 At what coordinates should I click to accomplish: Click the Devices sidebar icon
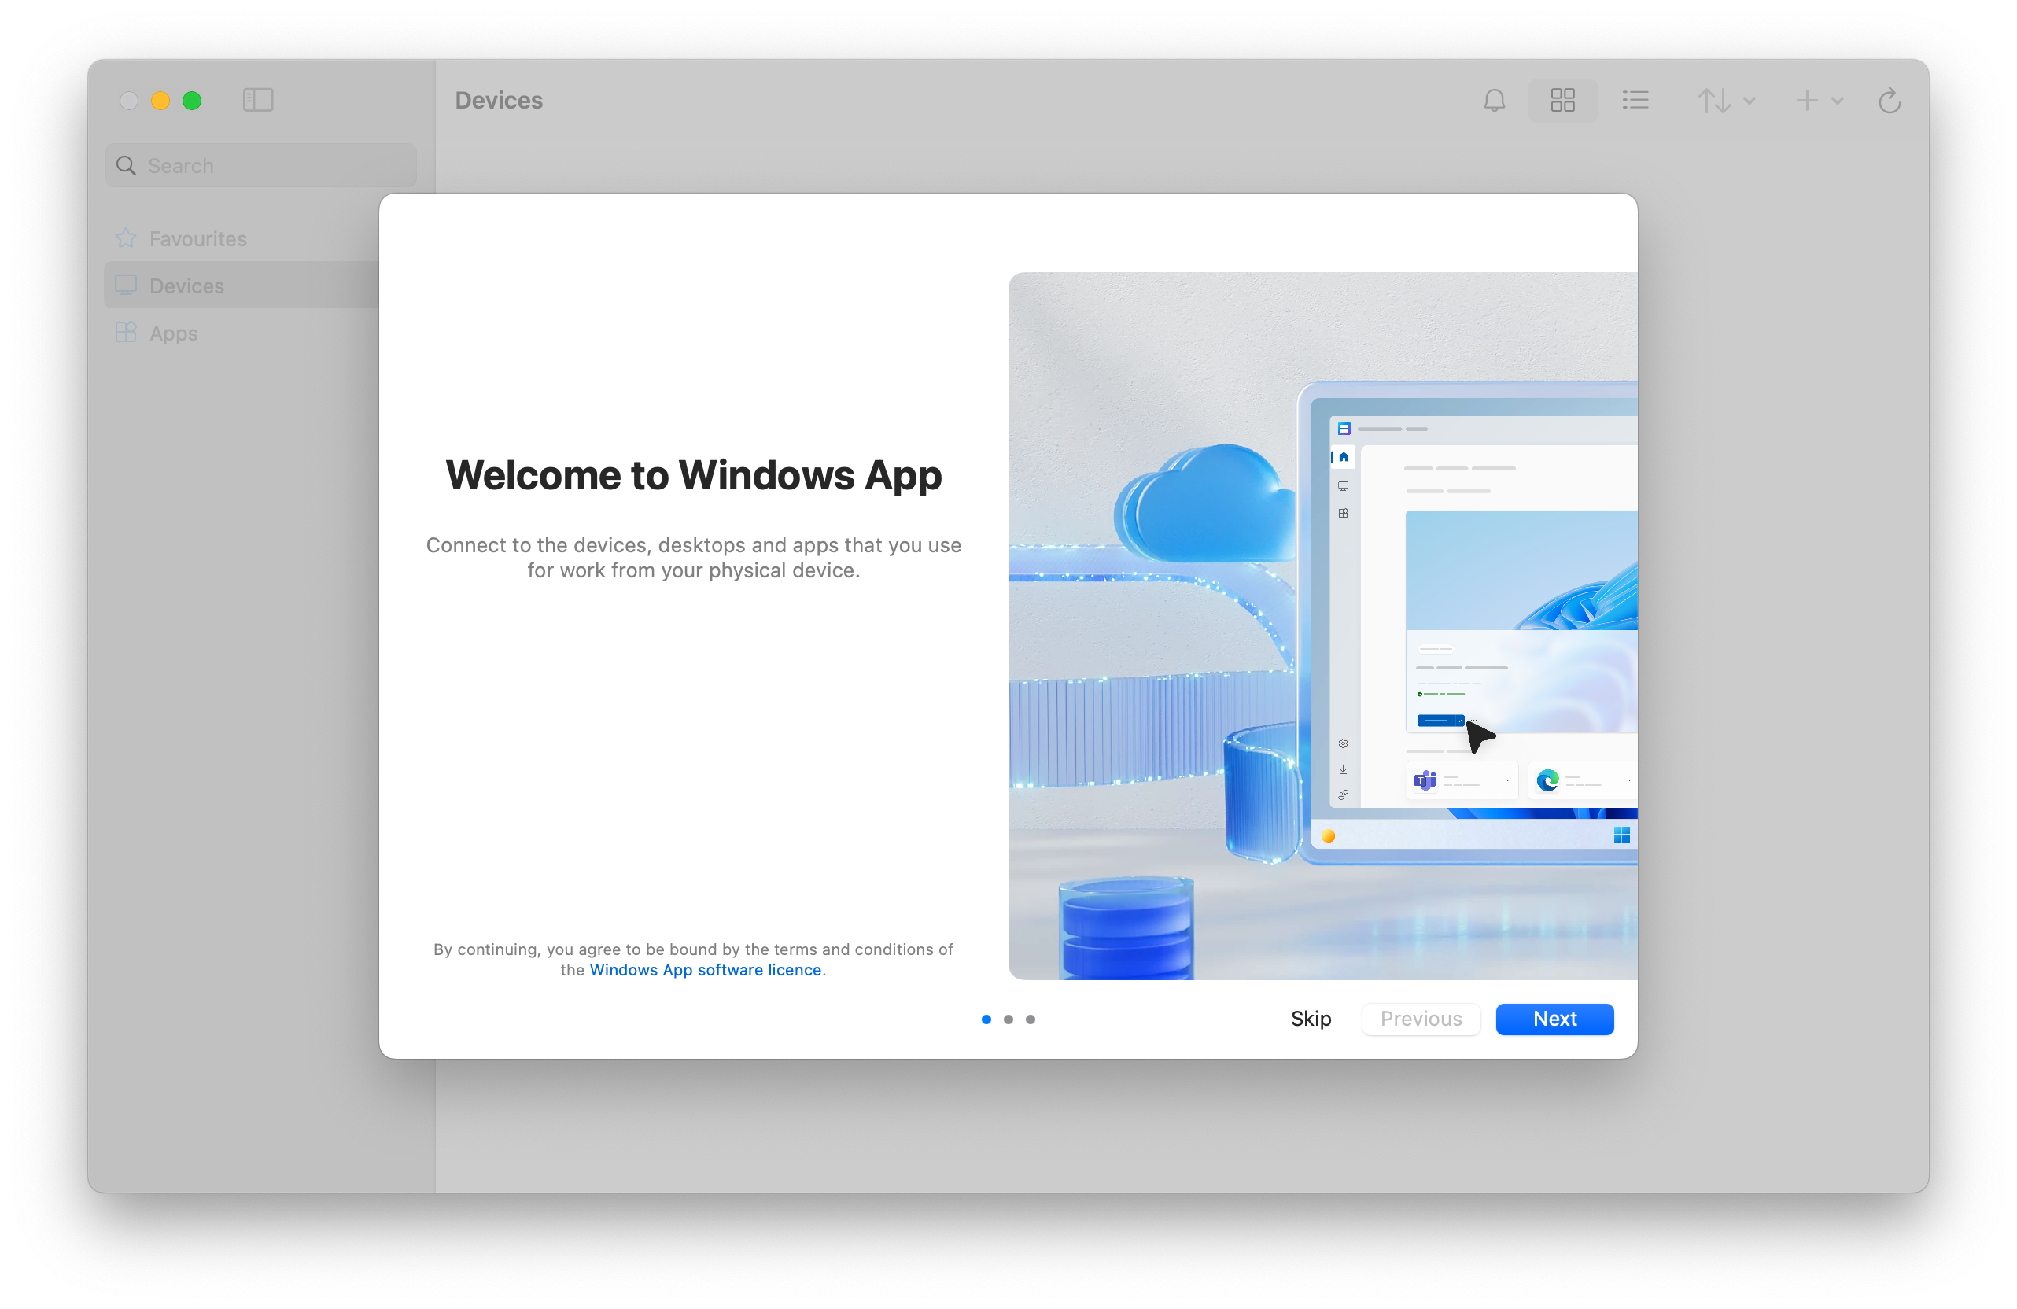(x=129, y=286)
